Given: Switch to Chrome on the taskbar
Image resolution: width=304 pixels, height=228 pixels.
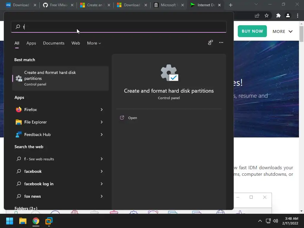Looking at the screenshot, I should tap(36, 221).
